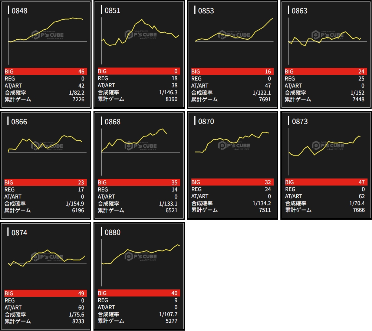Click the machine number 0868 title
This screenshot has height=331, width=372.
pos(112,122)
